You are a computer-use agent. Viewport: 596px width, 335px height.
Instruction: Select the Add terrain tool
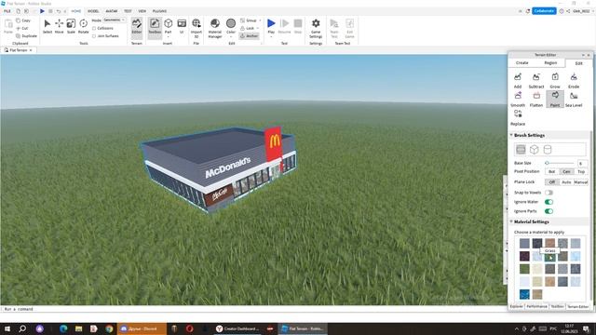[518, 81]
